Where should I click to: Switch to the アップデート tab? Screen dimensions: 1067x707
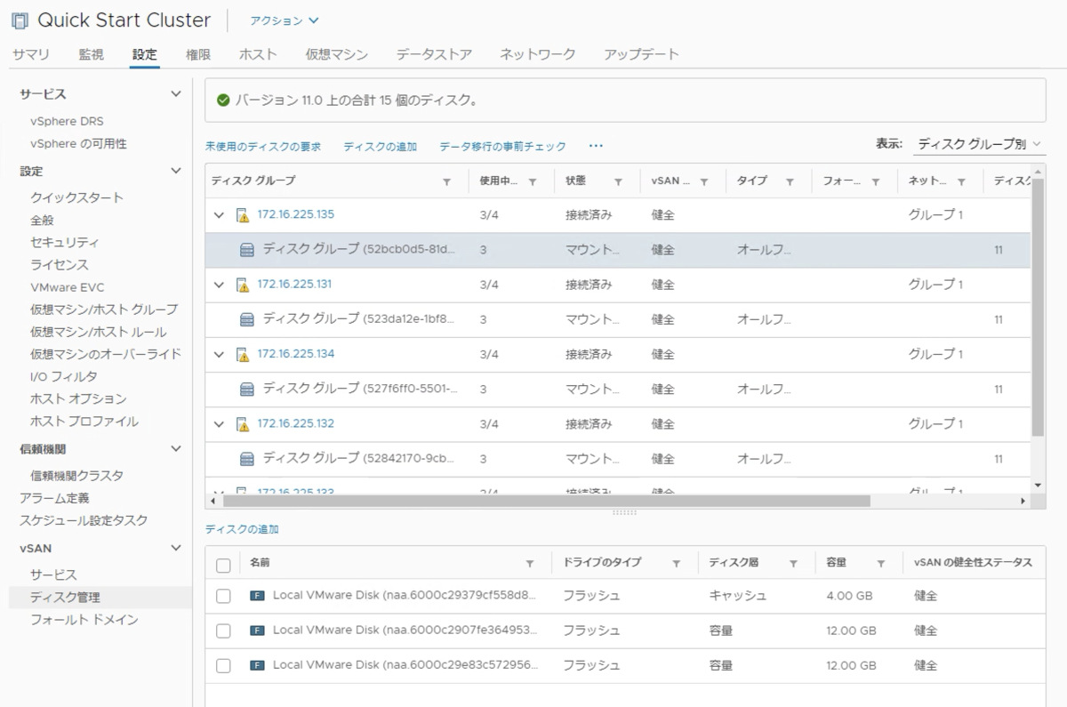[641, 54]
